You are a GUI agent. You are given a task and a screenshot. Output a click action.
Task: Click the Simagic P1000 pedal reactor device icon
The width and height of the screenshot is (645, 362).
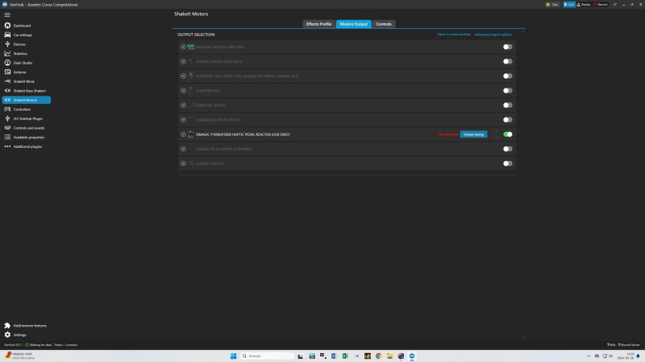tap(191, 134)
